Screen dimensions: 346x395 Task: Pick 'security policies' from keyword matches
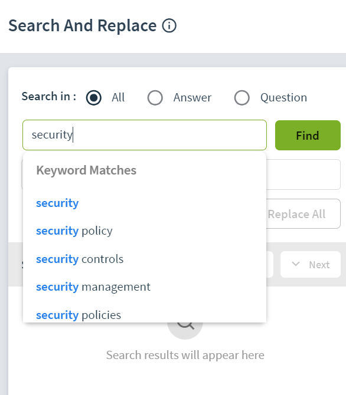79,315
